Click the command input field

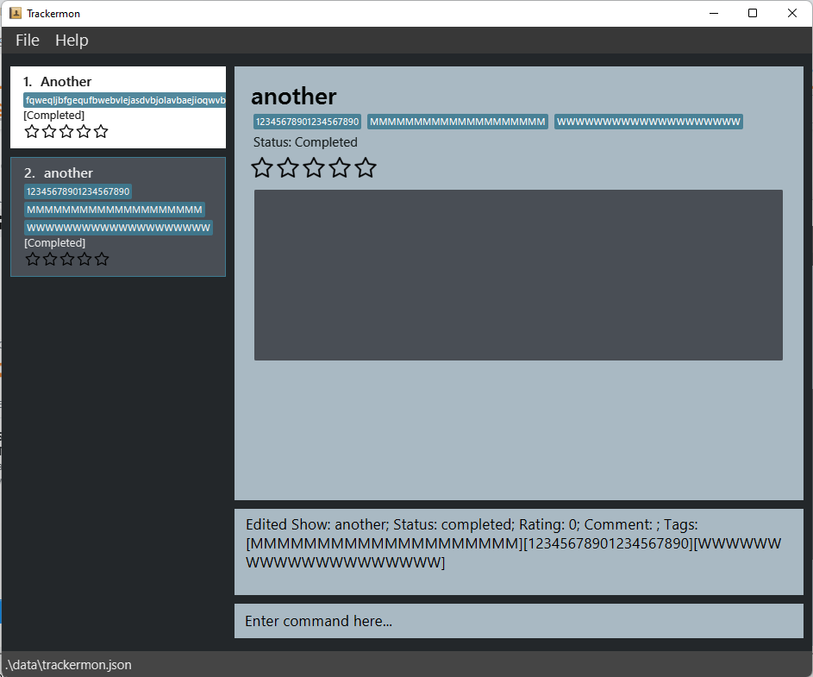click(518, 620)
